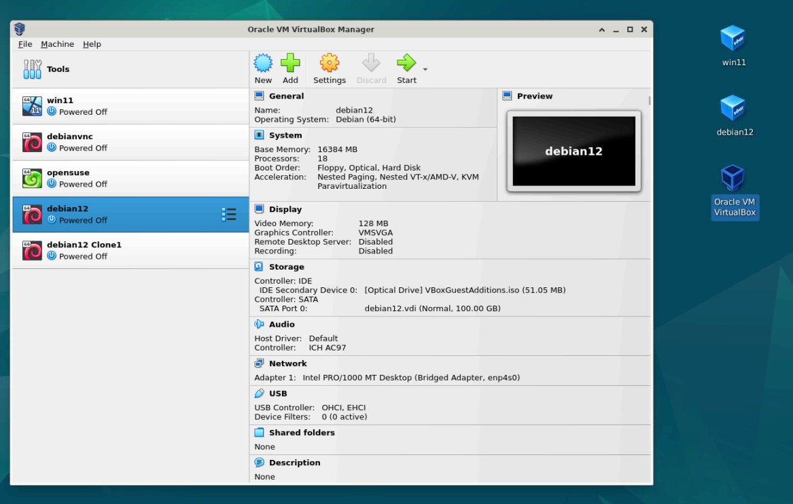Select the Oracle VM VirtualBox desktop icon
The image size is (793, 504).
[x=734, y=179]
